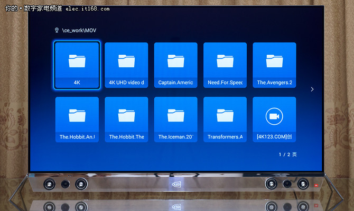Open the Need.For.Speed folder icon

[225, 61]
